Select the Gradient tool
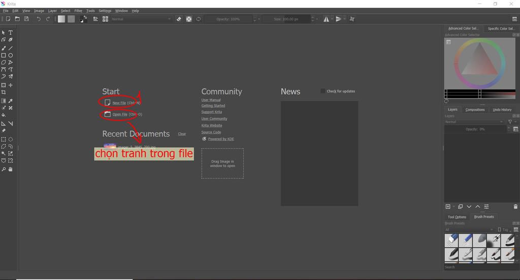Screen dimensions: 520x280 (4, 101)
